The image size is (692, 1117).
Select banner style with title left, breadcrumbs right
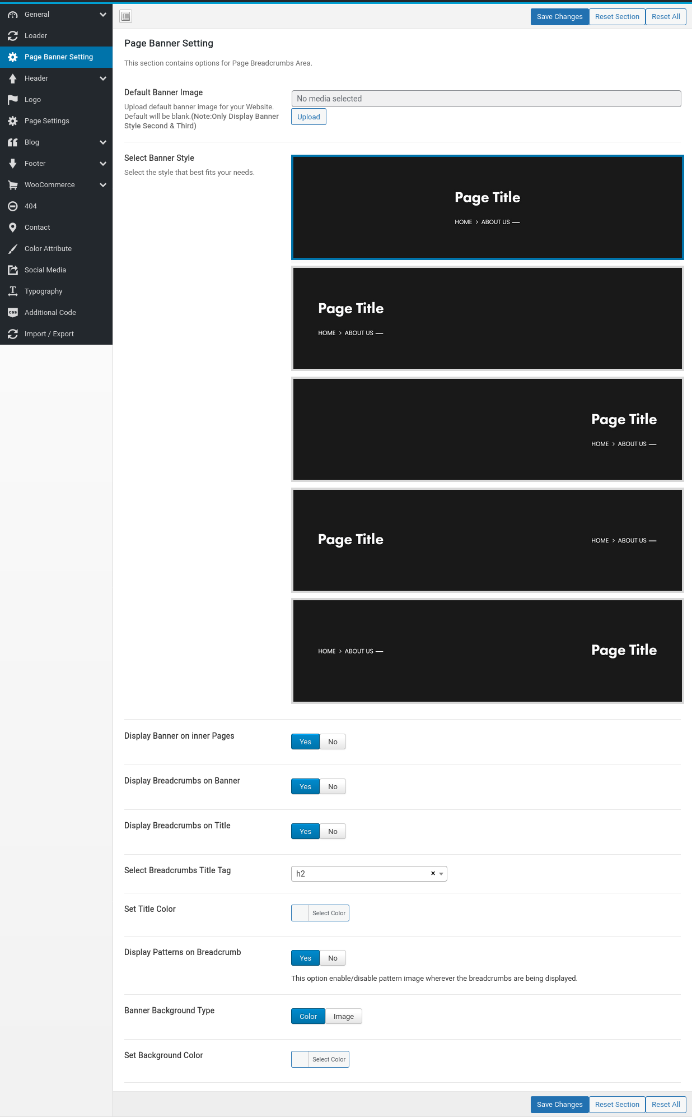(488, 540)
